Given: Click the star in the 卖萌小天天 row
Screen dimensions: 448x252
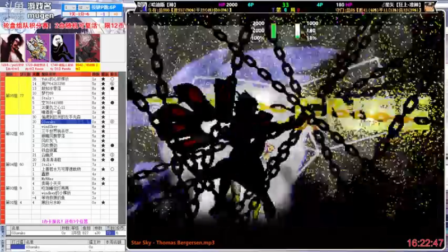Looking at the screenshot, I should click(x=104, y=184).
